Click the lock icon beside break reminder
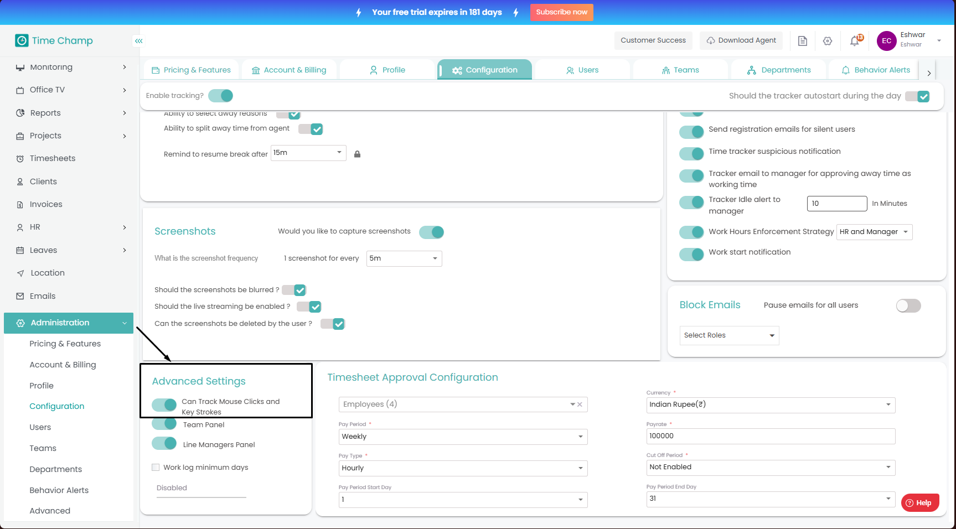Viewport: 956px width, 529px height. (x=357, y=154)
